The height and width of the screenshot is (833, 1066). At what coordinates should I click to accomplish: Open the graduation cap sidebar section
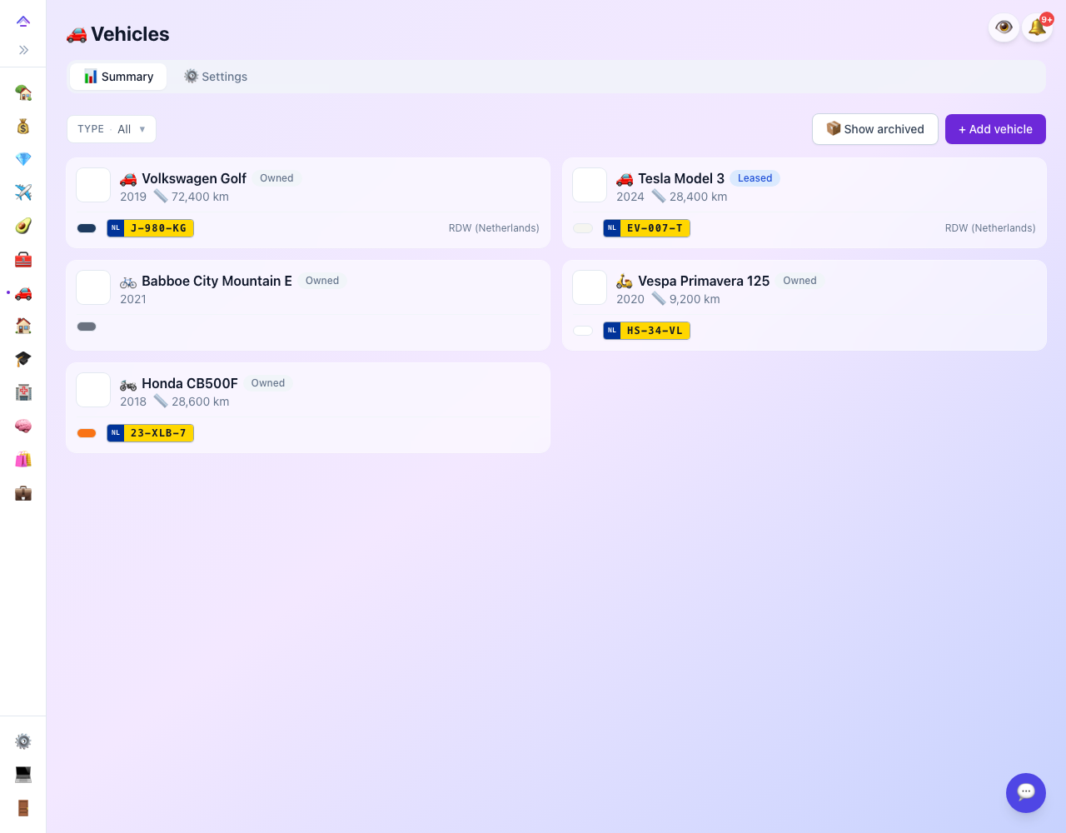[x=23, y=359]
